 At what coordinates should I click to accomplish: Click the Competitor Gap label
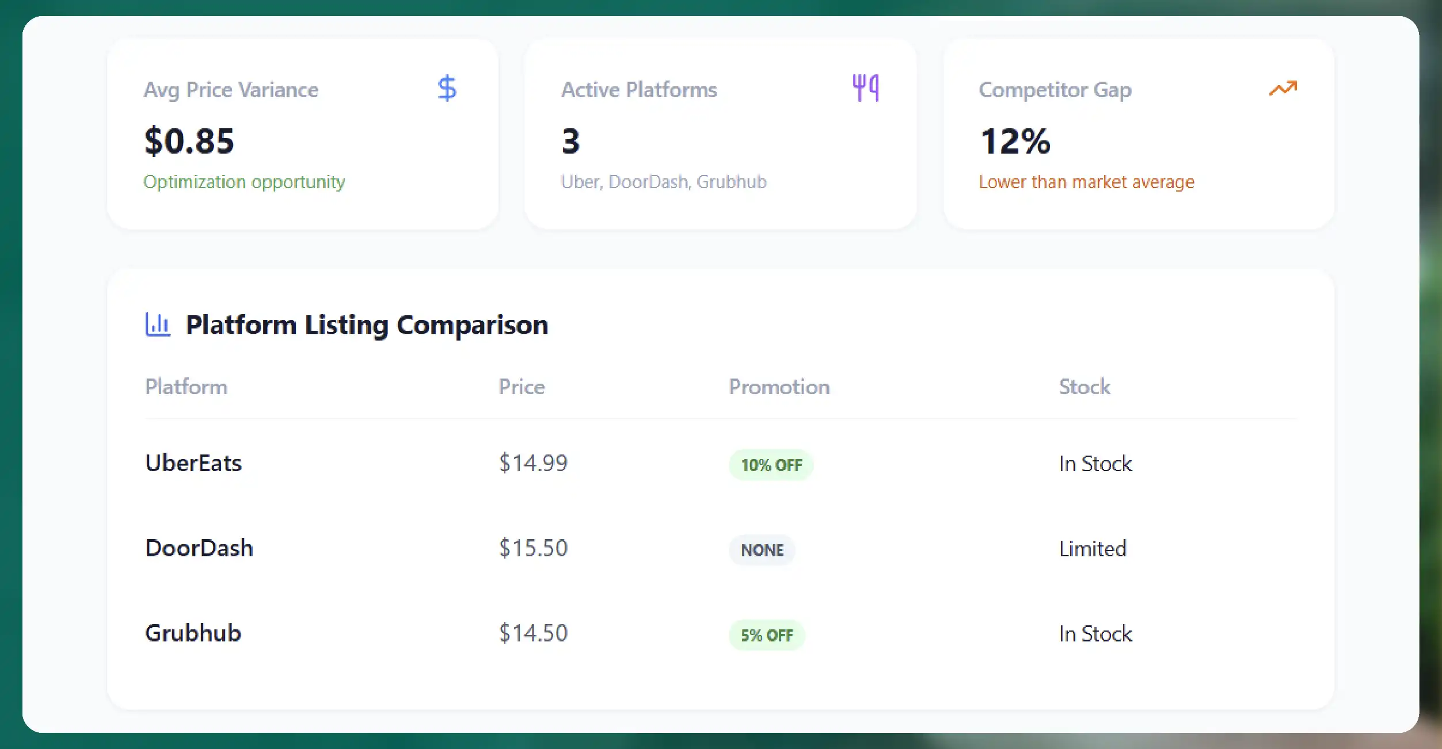(1055, 90)
